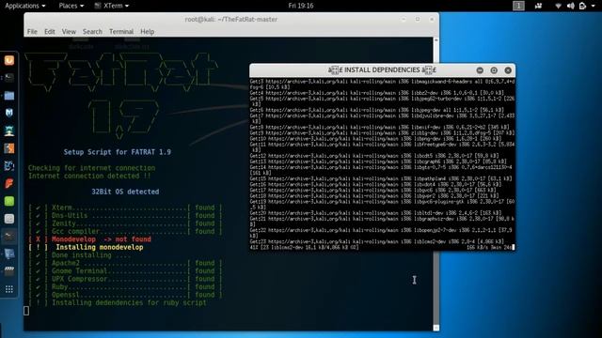Open the Applications menu
This screenshot has width=602, height=338.
point(25,6)
